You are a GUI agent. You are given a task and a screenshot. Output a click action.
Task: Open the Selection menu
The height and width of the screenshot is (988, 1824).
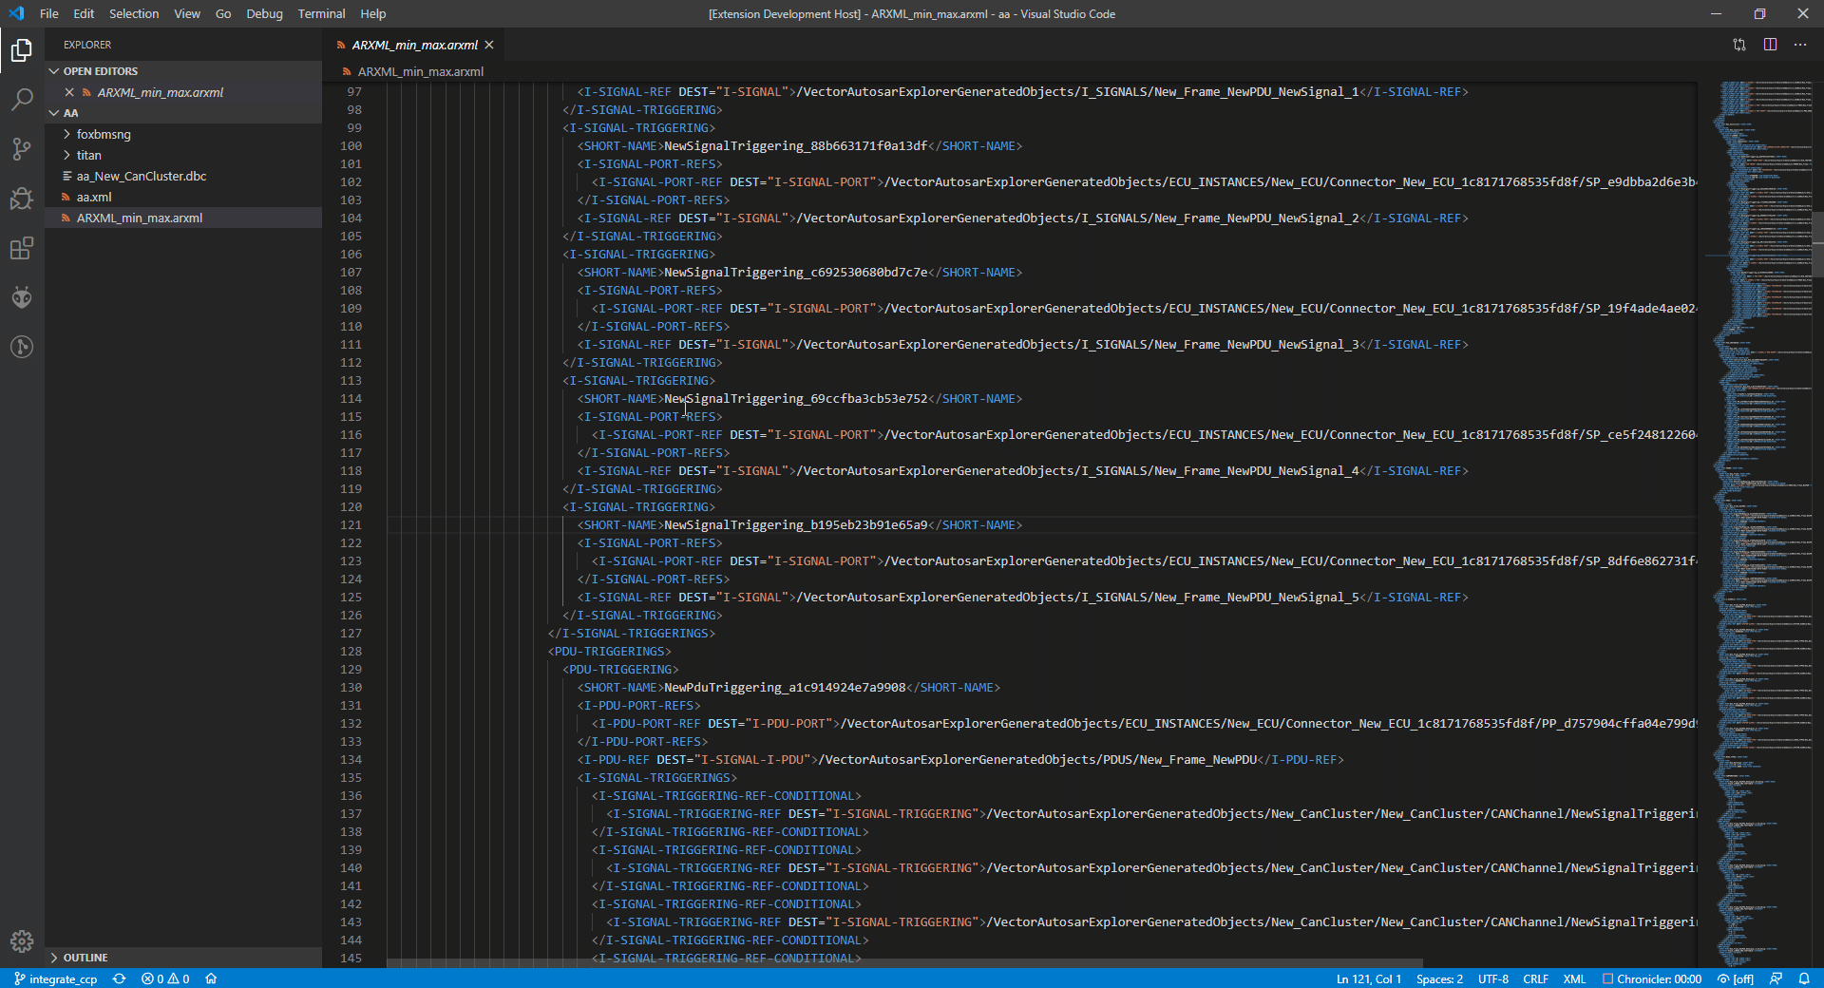pyautogui.click(x=133, y=13)
